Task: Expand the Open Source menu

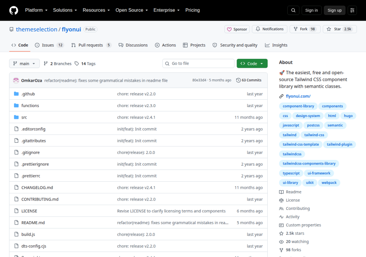Action: [x=132, y=10]
